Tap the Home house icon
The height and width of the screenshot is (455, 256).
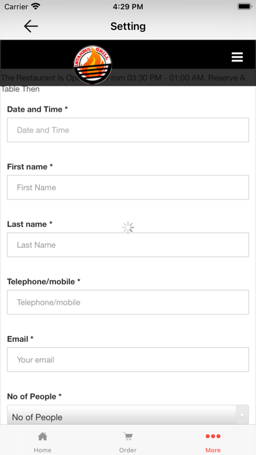pyautogui.click(x=42, y=436)
